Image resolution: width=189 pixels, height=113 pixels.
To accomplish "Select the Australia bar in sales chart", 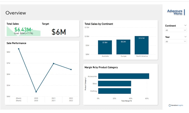I will click(x=105, y=47).
